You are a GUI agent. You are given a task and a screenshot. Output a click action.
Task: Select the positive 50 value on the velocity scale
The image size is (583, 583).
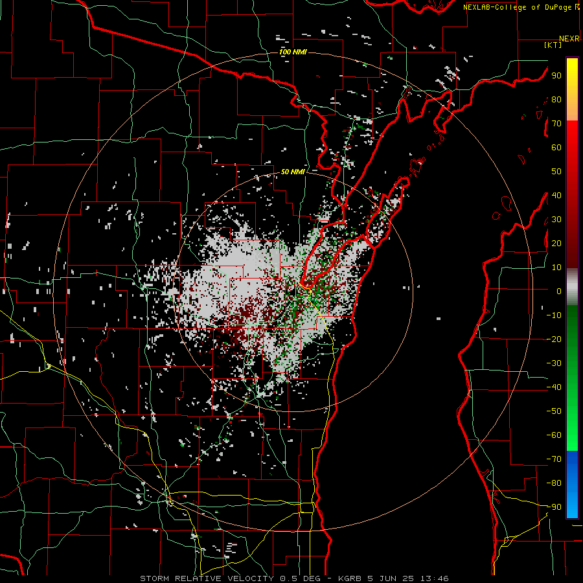556,172
